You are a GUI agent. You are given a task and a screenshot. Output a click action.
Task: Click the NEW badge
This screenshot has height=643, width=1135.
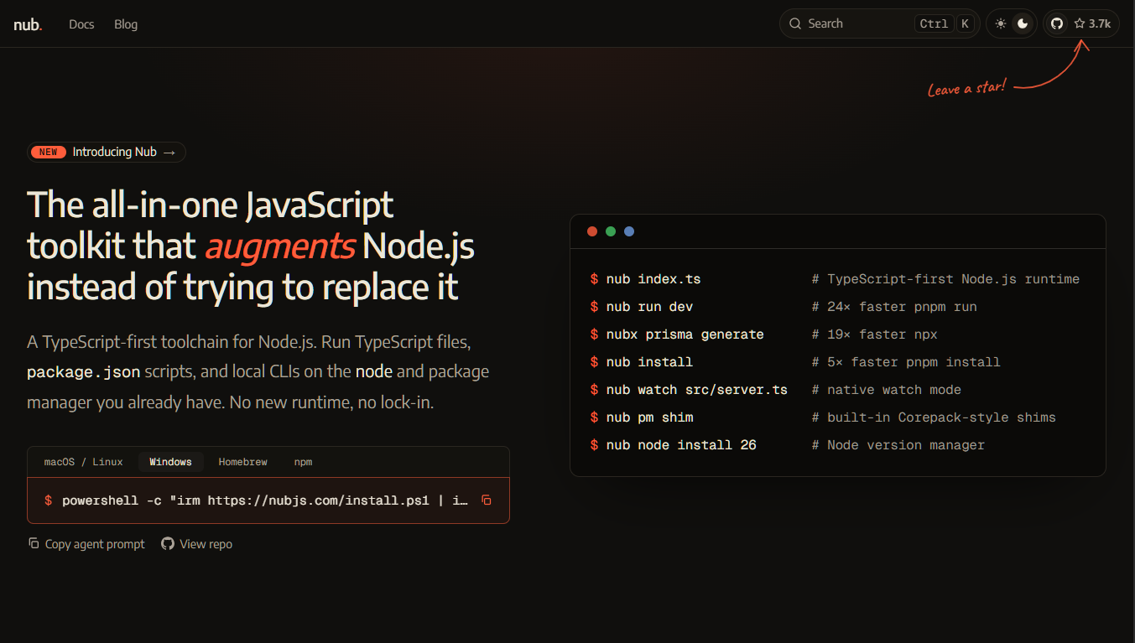pyautogui.click(x=49, y=152)
